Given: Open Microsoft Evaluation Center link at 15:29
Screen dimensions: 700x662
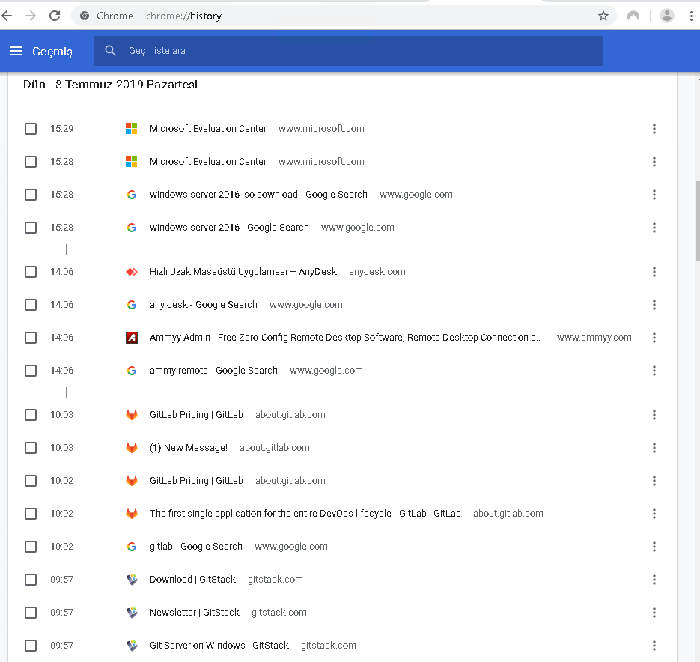Looking at the screenshot, I should (208, 129).
